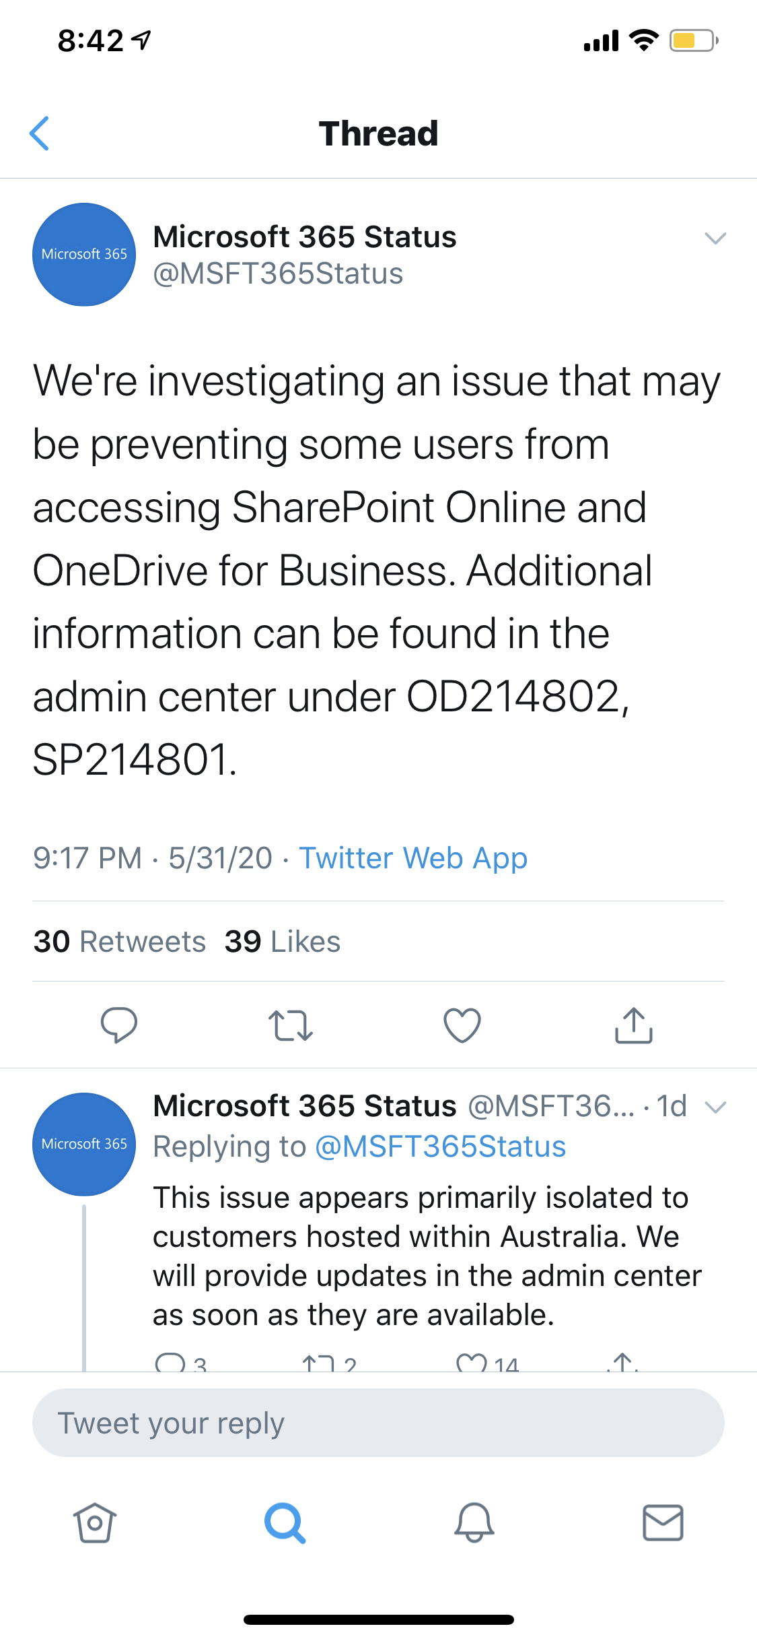The height and width of the screenshot is (1641, 757).
Task: Tap the back chevron to leave Thread
Action: (x=40, y=133)
